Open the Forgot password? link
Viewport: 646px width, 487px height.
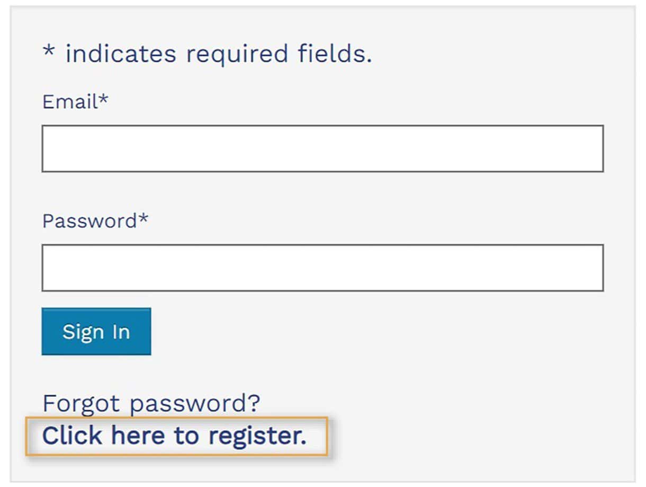coord(151,403)
